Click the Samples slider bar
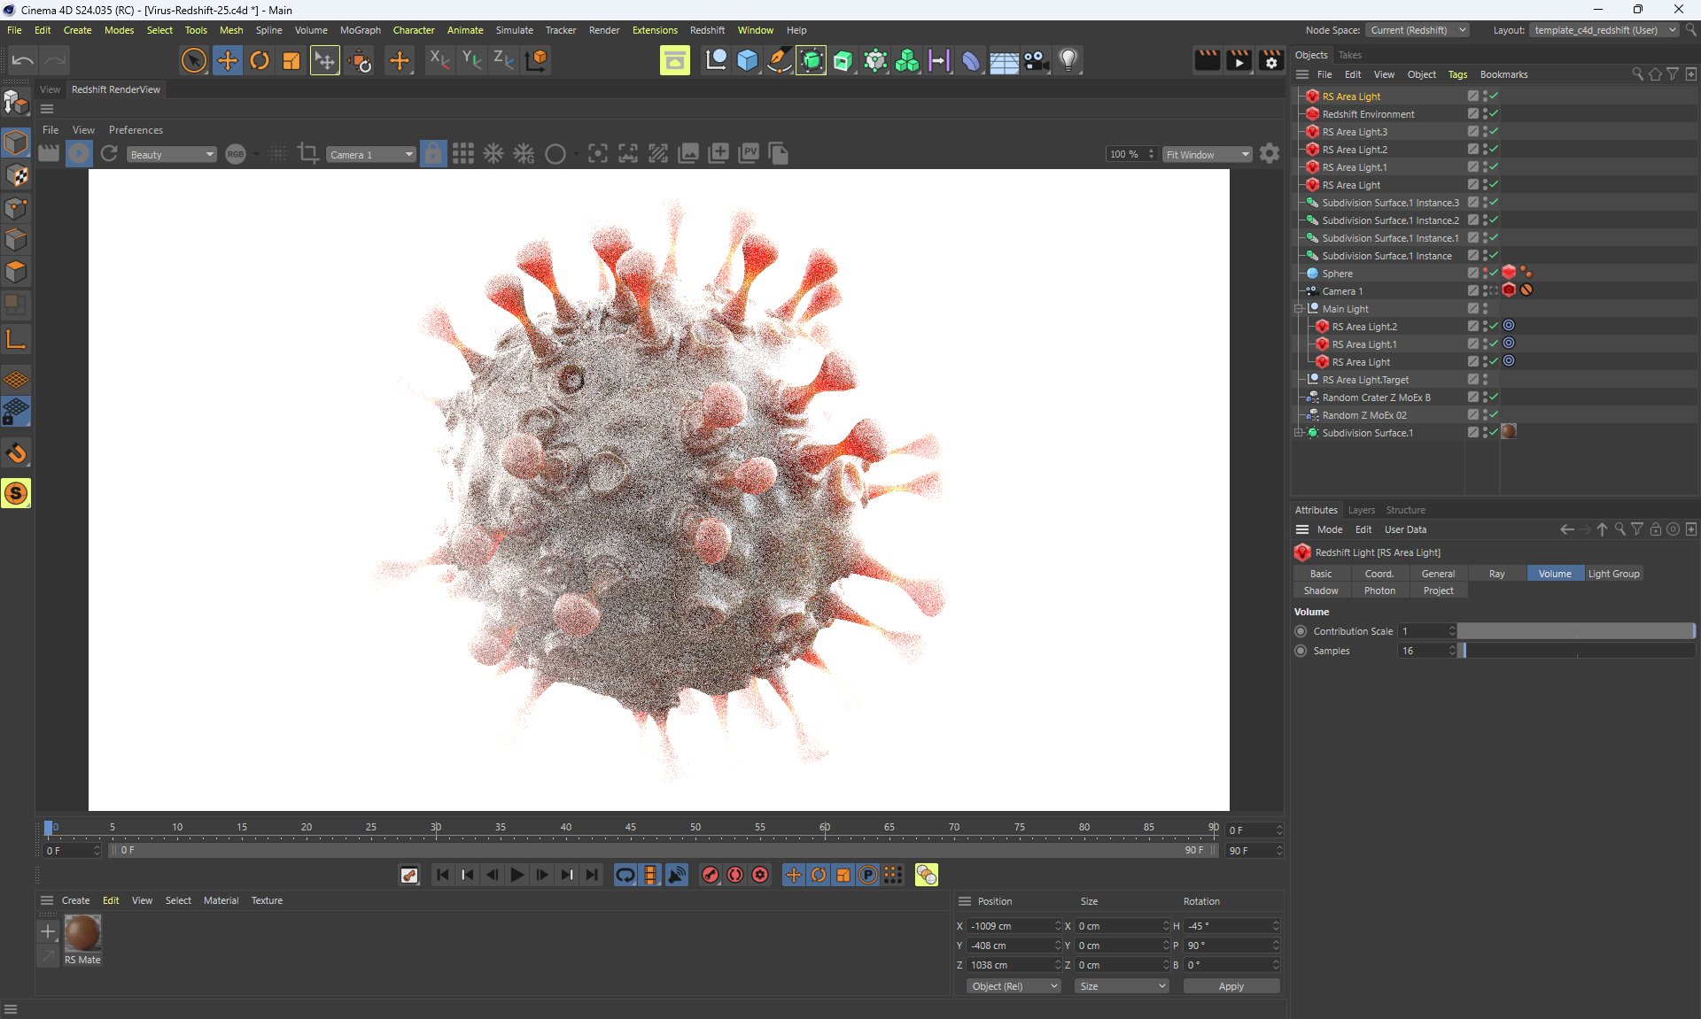The image size is (1701, 1019). point(1577,651)
